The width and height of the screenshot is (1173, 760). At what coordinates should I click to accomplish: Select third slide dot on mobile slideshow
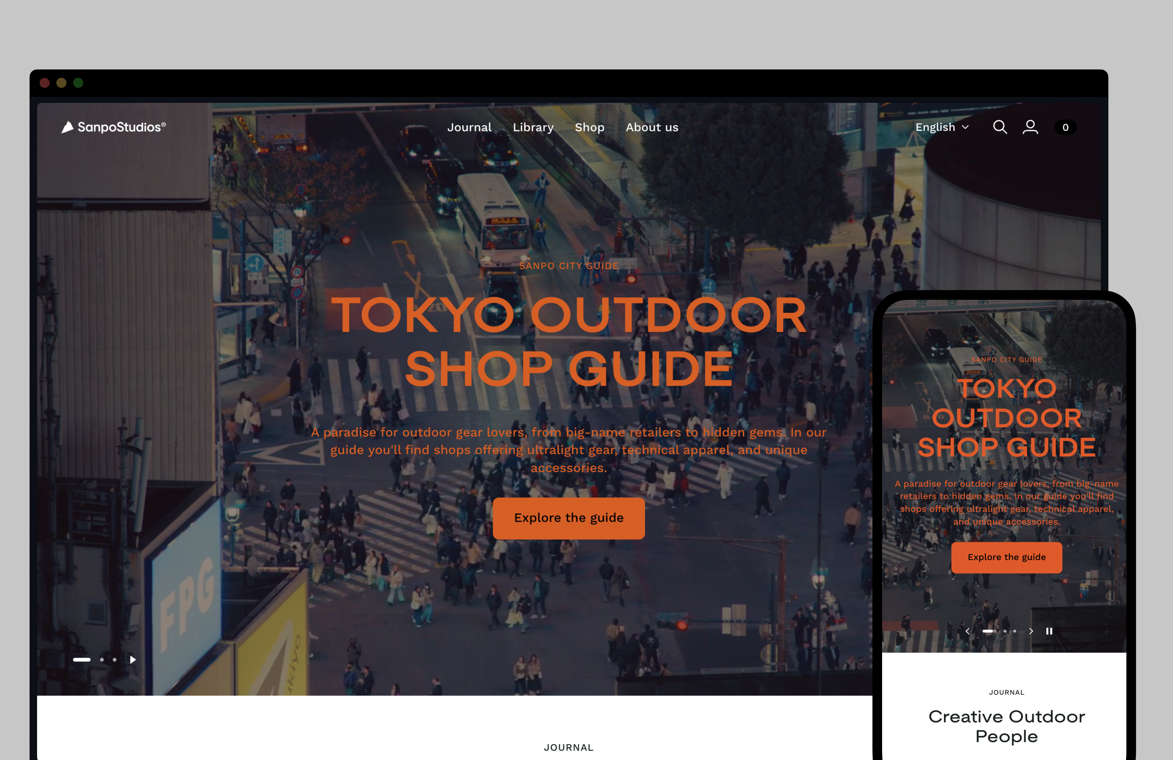(x=1015, y=631)
